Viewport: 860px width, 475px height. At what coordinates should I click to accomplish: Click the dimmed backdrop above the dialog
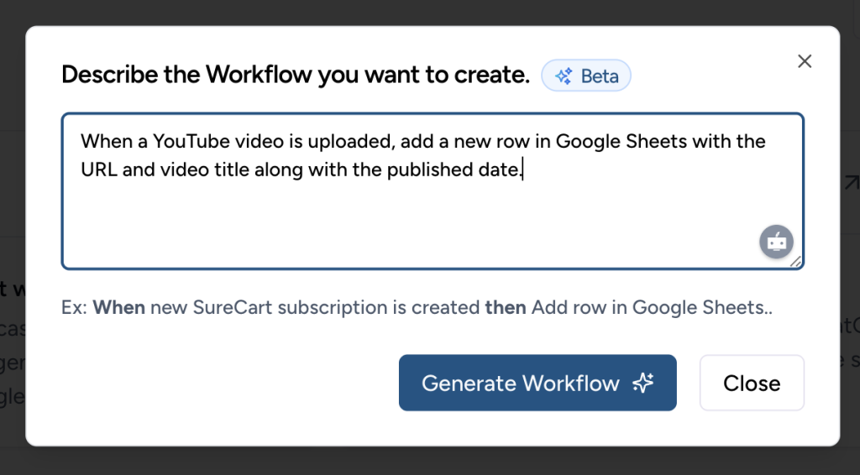(x=420, y=12)
